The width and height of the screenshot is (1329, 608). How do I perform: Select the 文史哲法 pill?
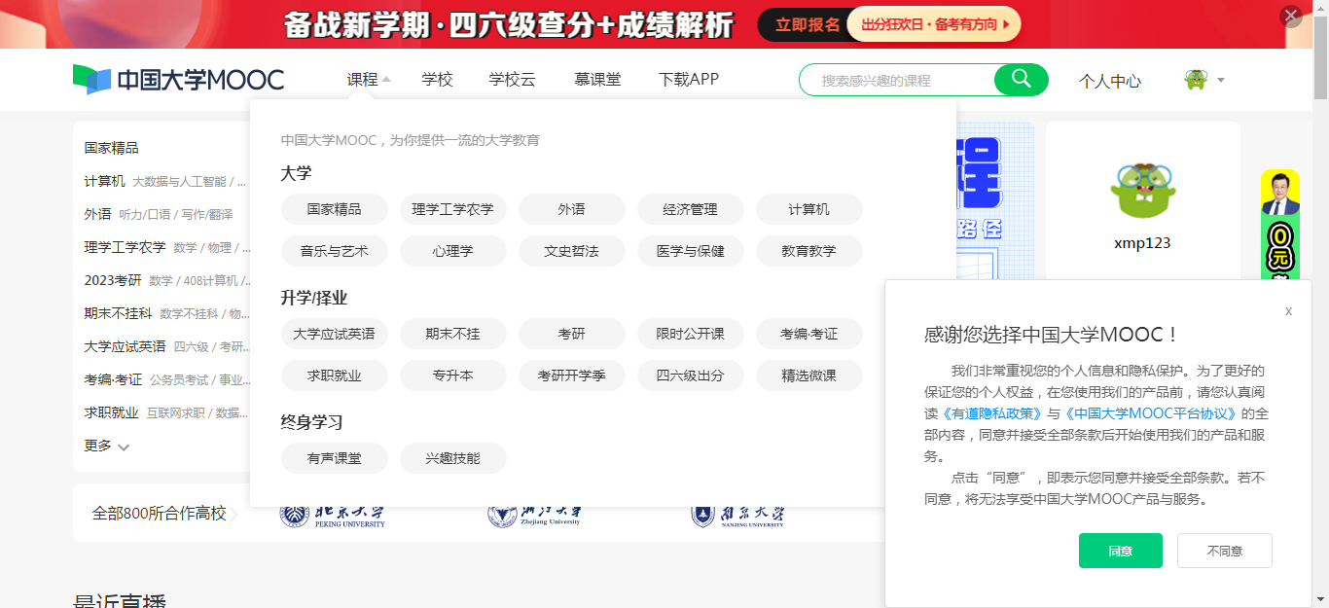pos(572,251)
